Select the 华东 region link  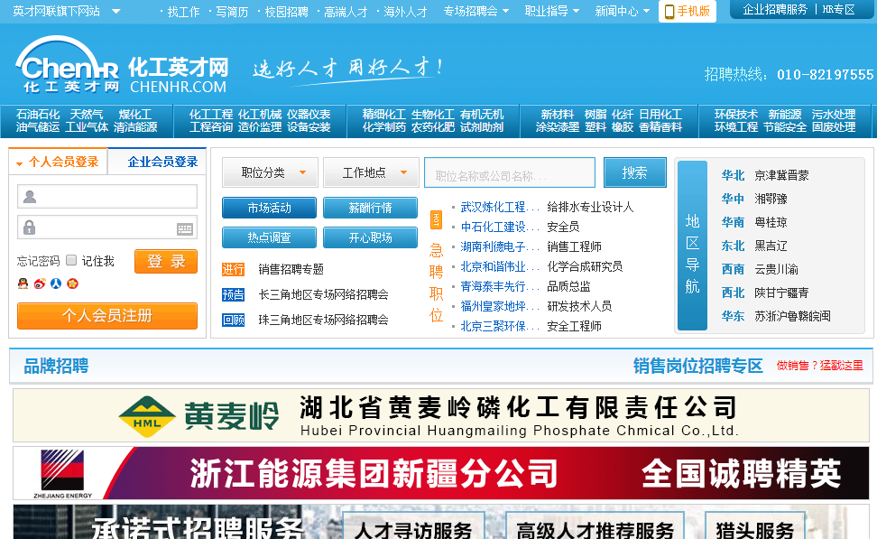tap(733, 316)
